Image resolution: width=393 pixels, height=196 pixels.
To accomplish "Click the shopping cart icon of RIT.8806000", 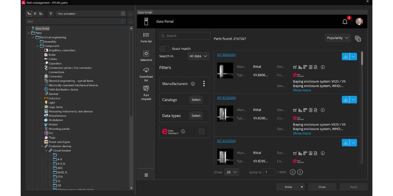I will [295, 67].
